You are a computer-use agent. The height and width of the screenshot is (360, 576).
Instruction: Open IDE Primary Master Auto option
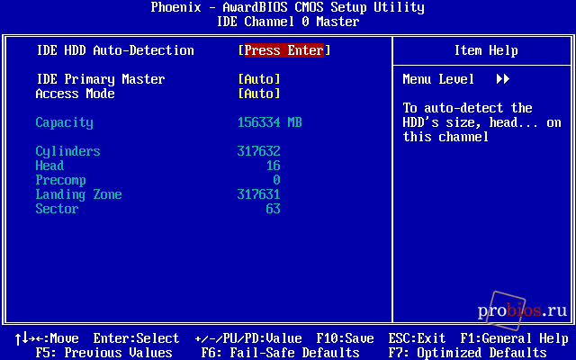coord(259,79)
